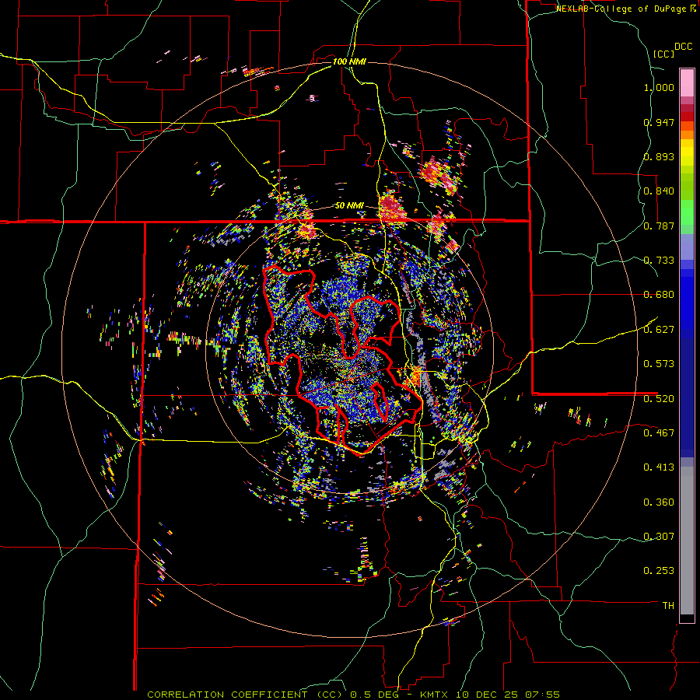Click the Correlation Coefficient KMTX caption
This screenshot has height=700, width=700.
[353, 695]
